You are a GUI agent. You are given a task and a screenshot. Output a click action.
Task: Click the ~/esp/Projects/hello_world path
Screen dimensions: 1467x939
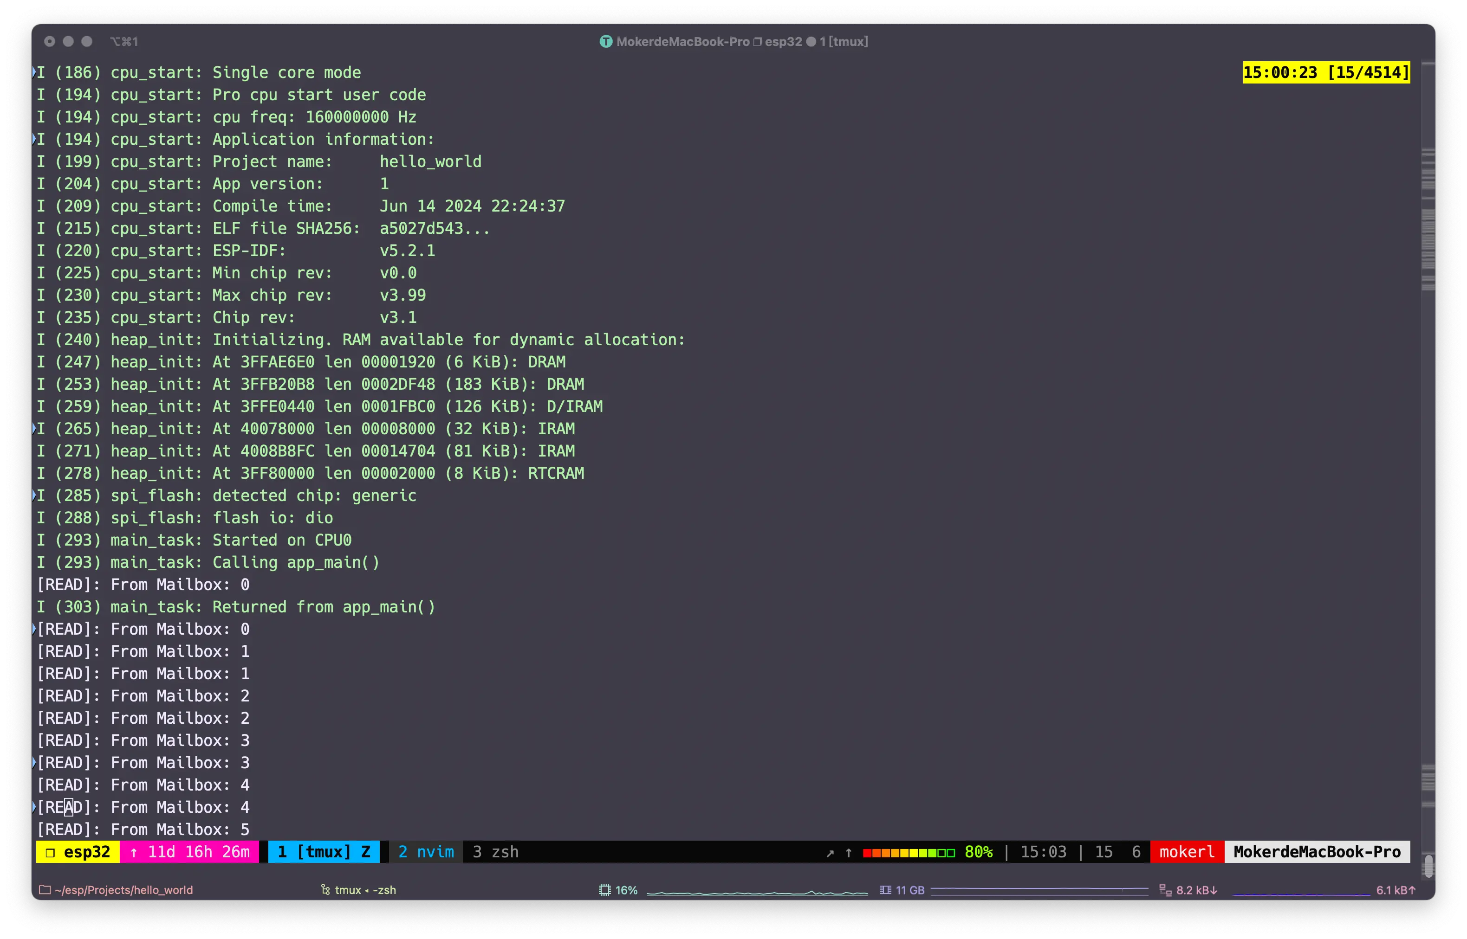tap(123, 890)
